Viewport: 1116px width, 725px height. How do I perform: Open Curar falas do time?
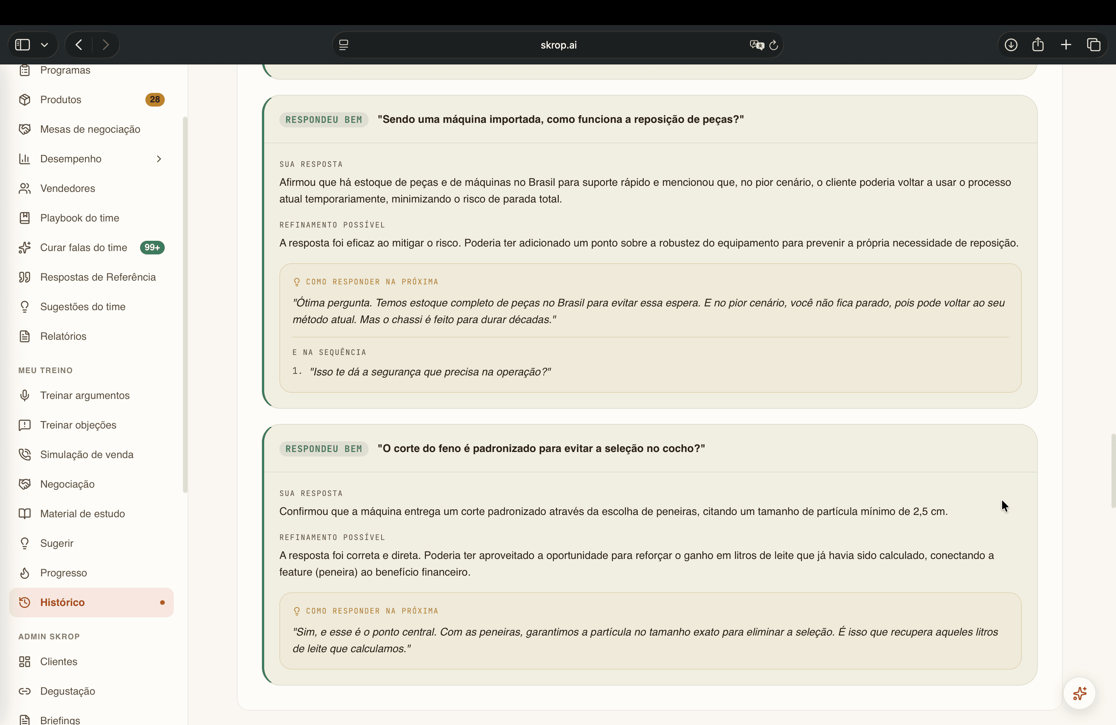point(91,247)
